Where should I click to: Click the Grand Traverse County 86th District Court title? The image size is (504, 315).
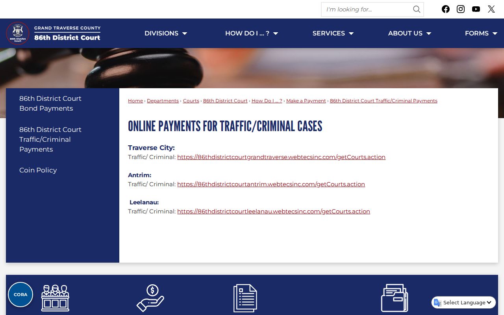(67, 33)
